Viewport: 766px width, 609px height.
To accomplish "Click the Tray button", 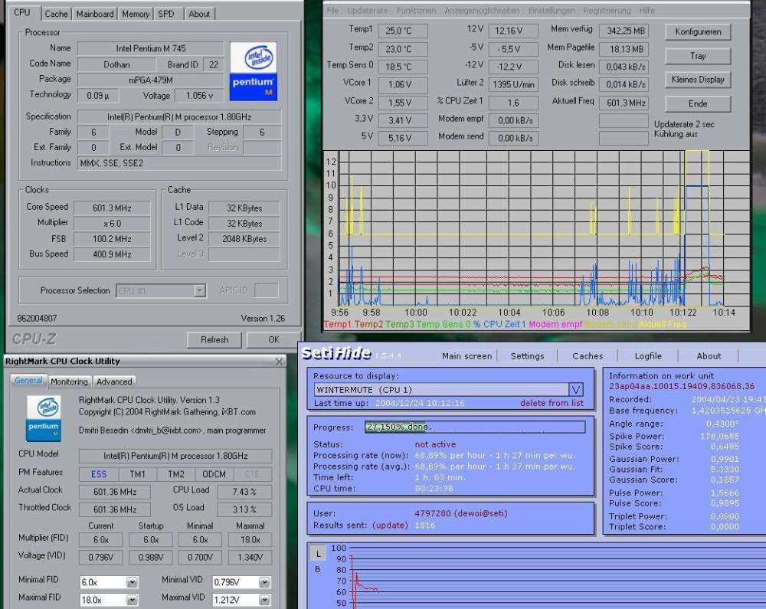I will click(x=698, y=56).
